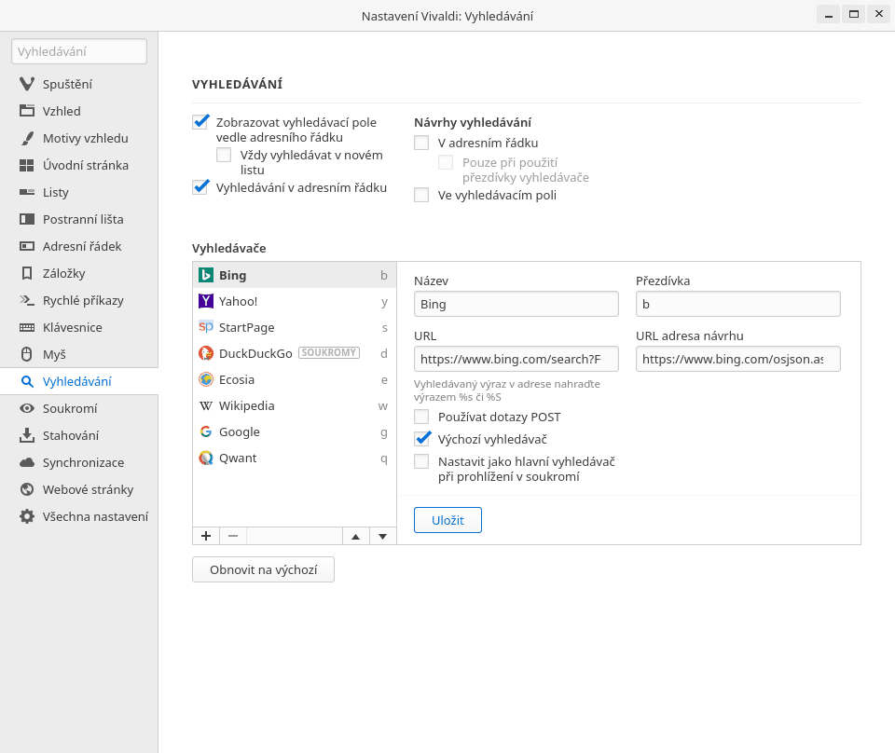
Task: Click Obnovit na výchozí
Action: tap(263, 569)
